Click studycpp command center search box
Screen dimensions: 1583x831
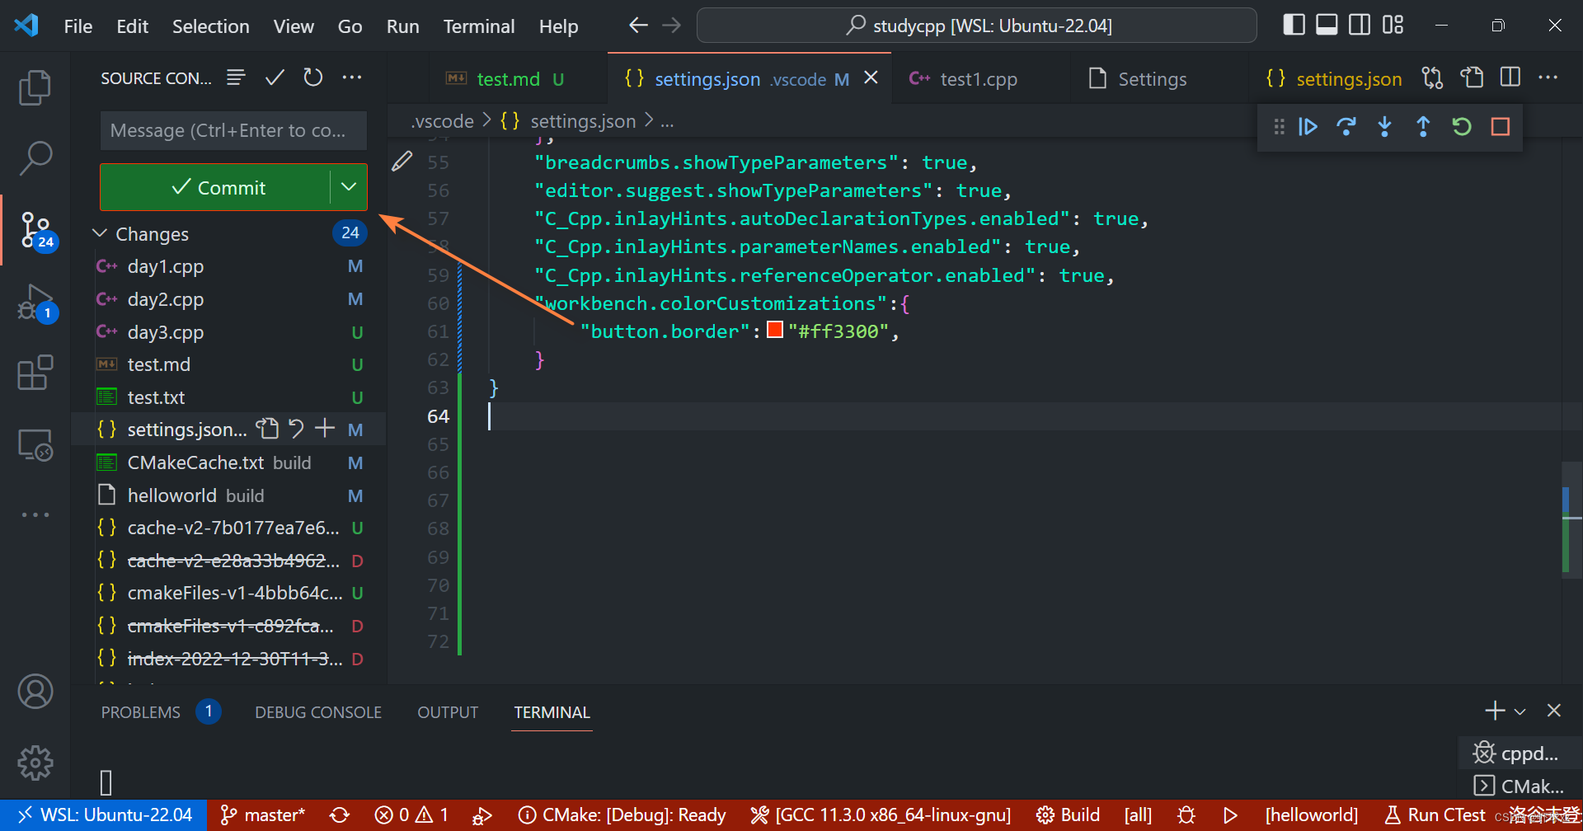pyautogui.click(x=977, y=26)
